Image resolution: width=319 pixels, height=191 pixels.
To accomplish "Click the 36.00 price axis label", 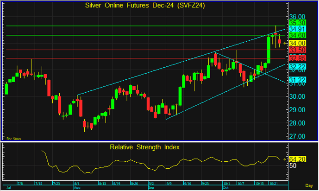I will 296,16.
